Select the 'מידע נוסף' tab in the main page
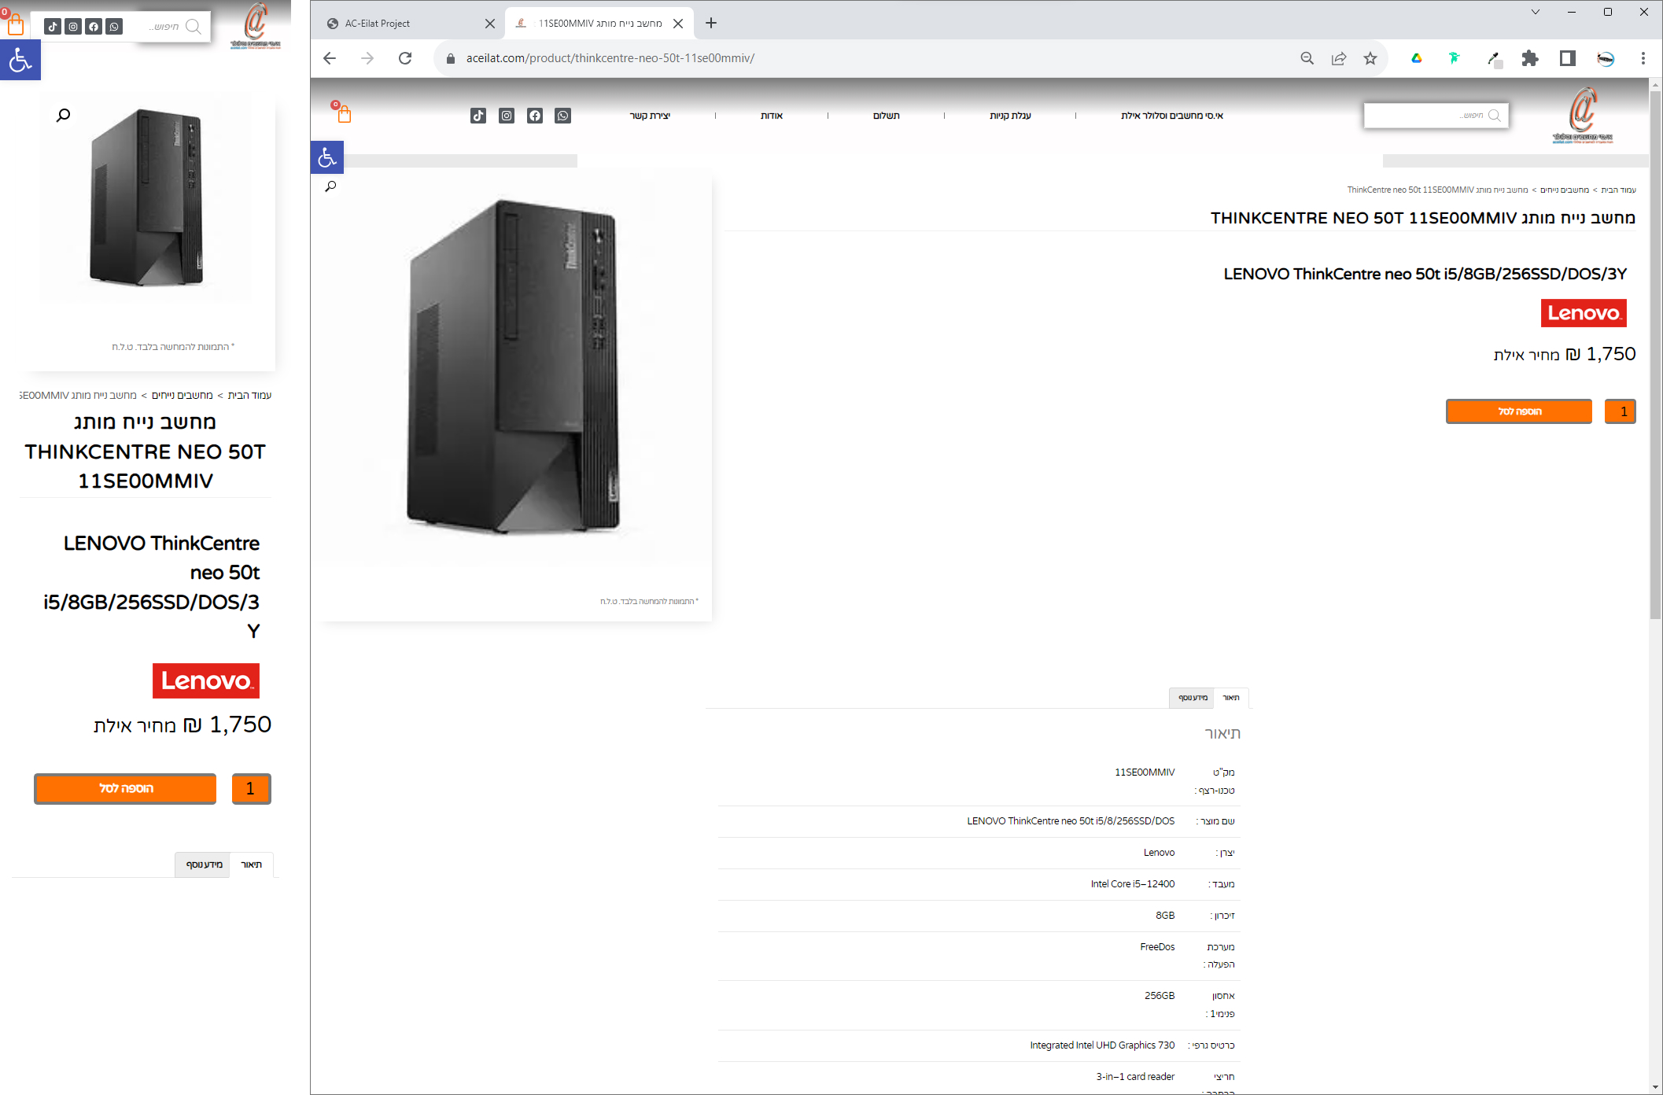The image size is (1663, 1095). click(x=1193, y=698)
